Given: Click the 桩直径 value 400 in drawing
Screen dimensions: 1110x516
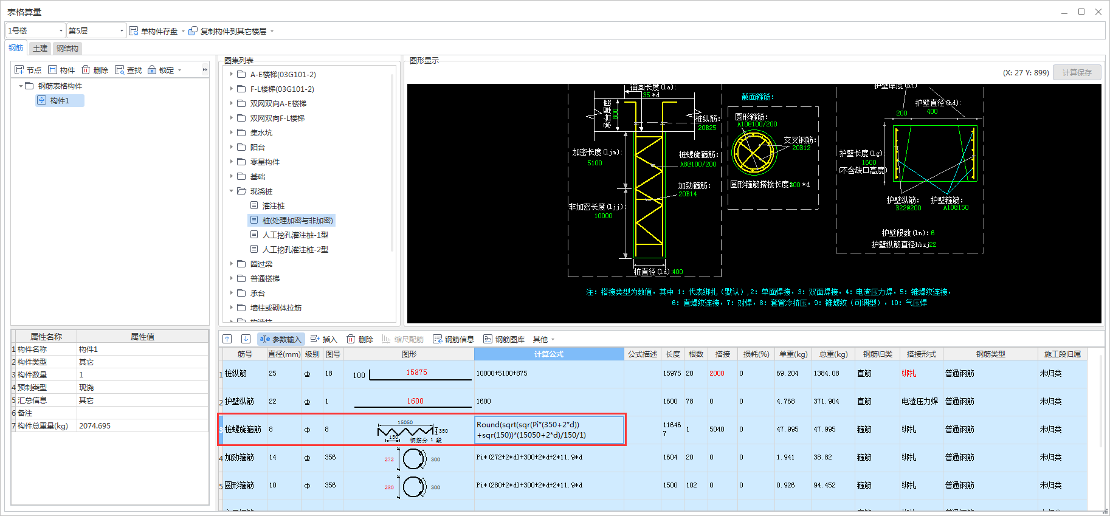Looking at the screenshot, I should tap(677, 272).
